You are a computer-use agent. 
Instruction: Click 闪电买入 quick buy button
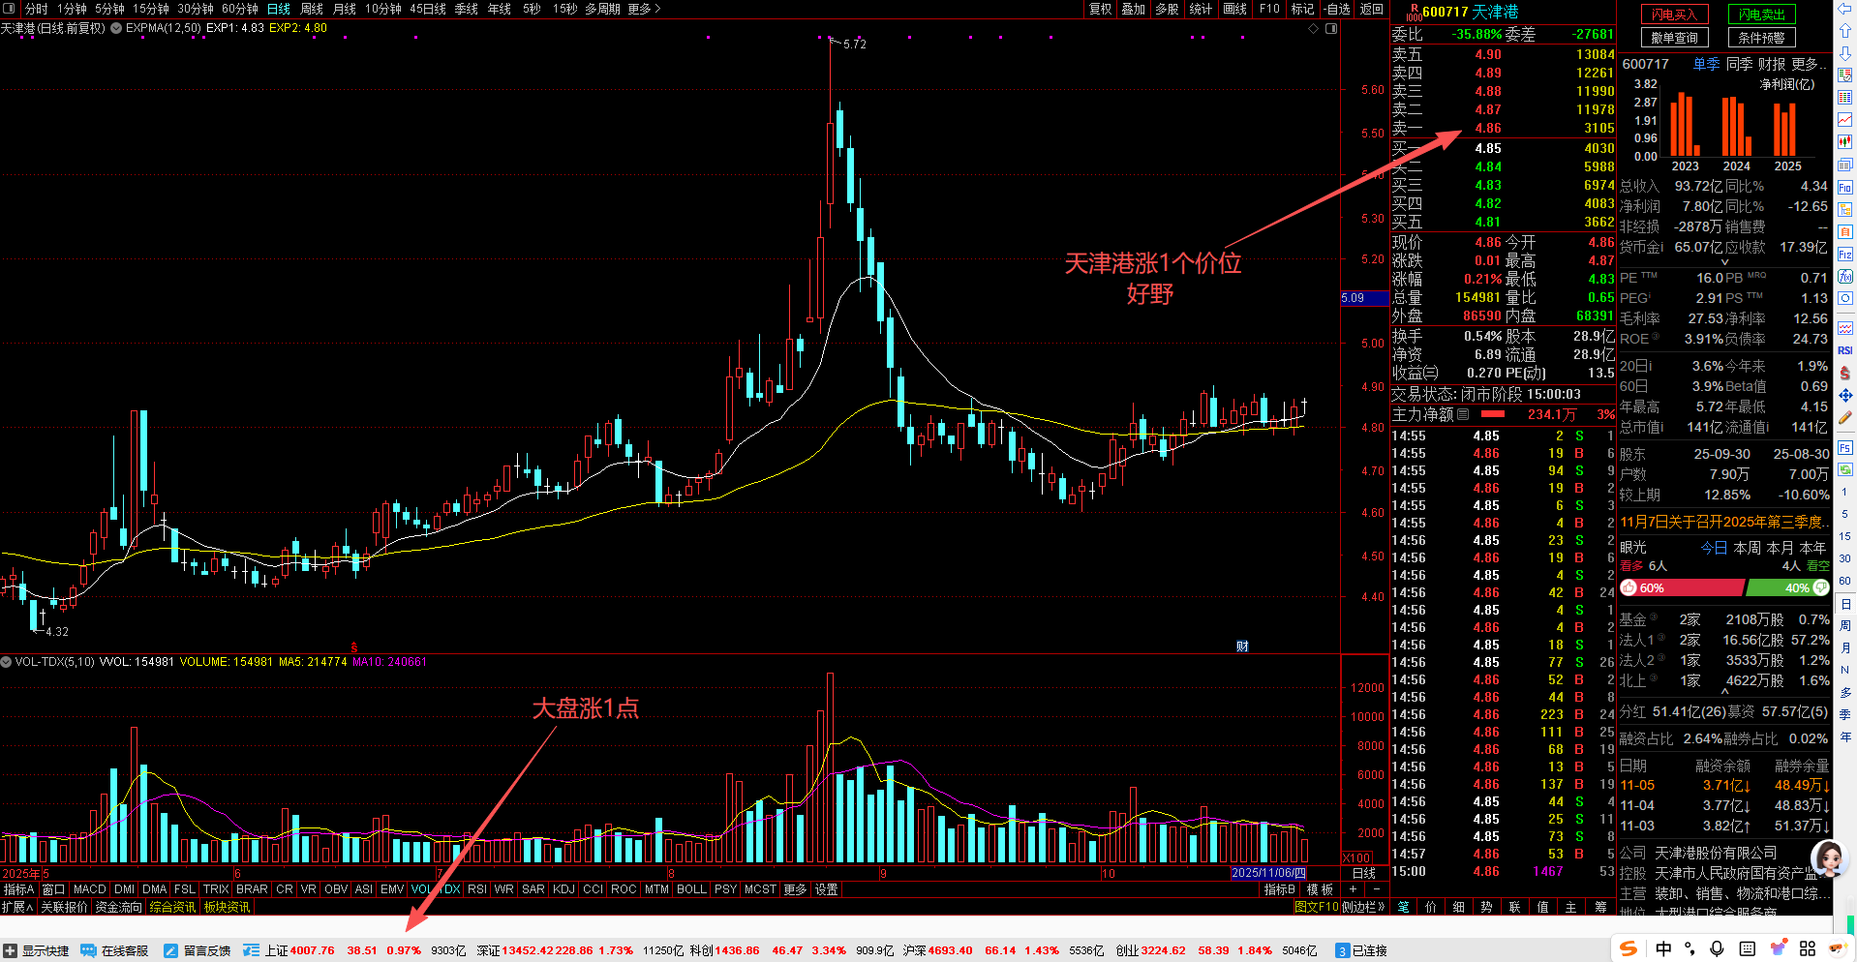(1675, 15)
